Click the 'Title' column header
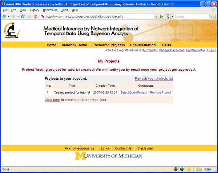 tap(72, 86)
